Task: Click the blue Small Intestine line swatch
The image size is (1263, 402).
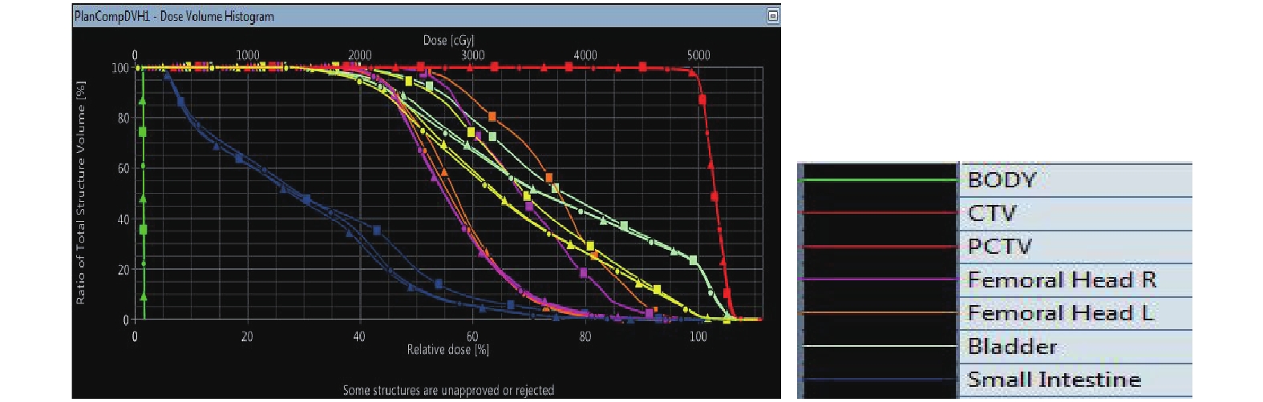Action: click(x=879, y=380)
